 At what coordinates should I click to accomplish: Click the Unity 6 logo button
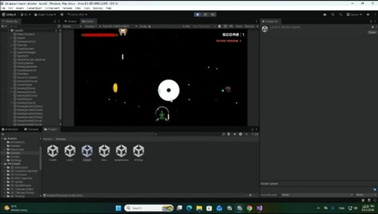tap(9, 15)
